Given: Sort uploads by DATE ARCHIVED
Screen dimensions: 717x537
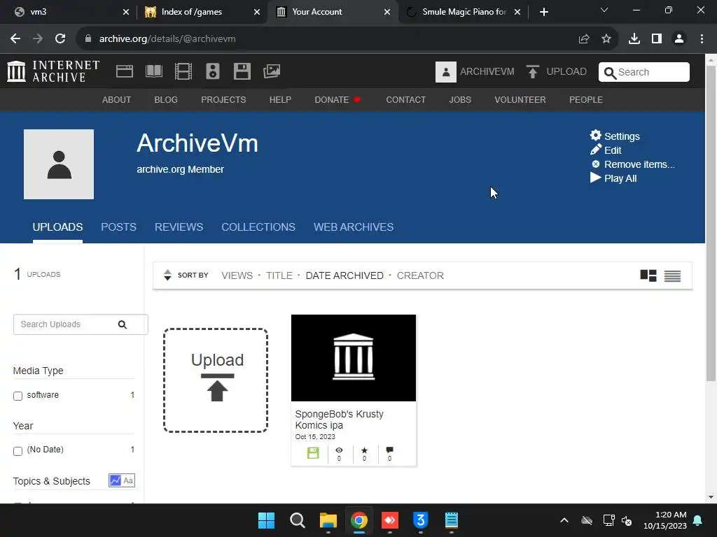Looking at the screenshot, I should [x=344, y=275].
